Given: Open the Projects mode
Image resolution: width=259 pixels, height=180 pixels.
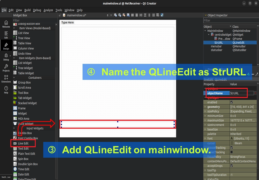Looking at the screenshot, I should click(x=6, y=68).
